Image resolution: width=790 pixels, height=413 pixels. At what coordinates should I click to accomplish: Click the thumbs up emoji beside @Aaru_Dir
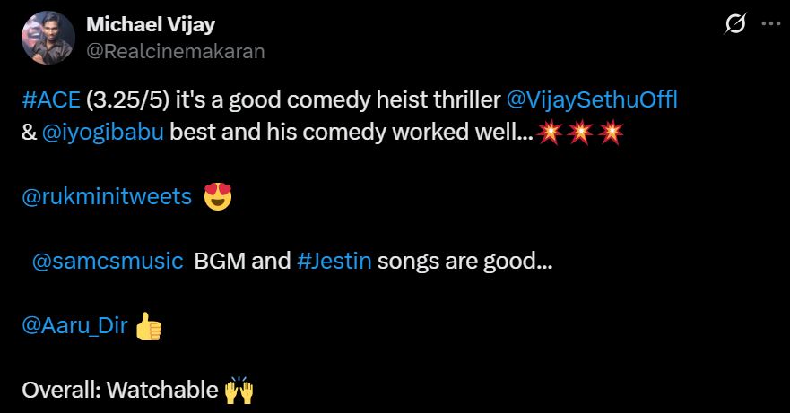click(x=148, y=327)
